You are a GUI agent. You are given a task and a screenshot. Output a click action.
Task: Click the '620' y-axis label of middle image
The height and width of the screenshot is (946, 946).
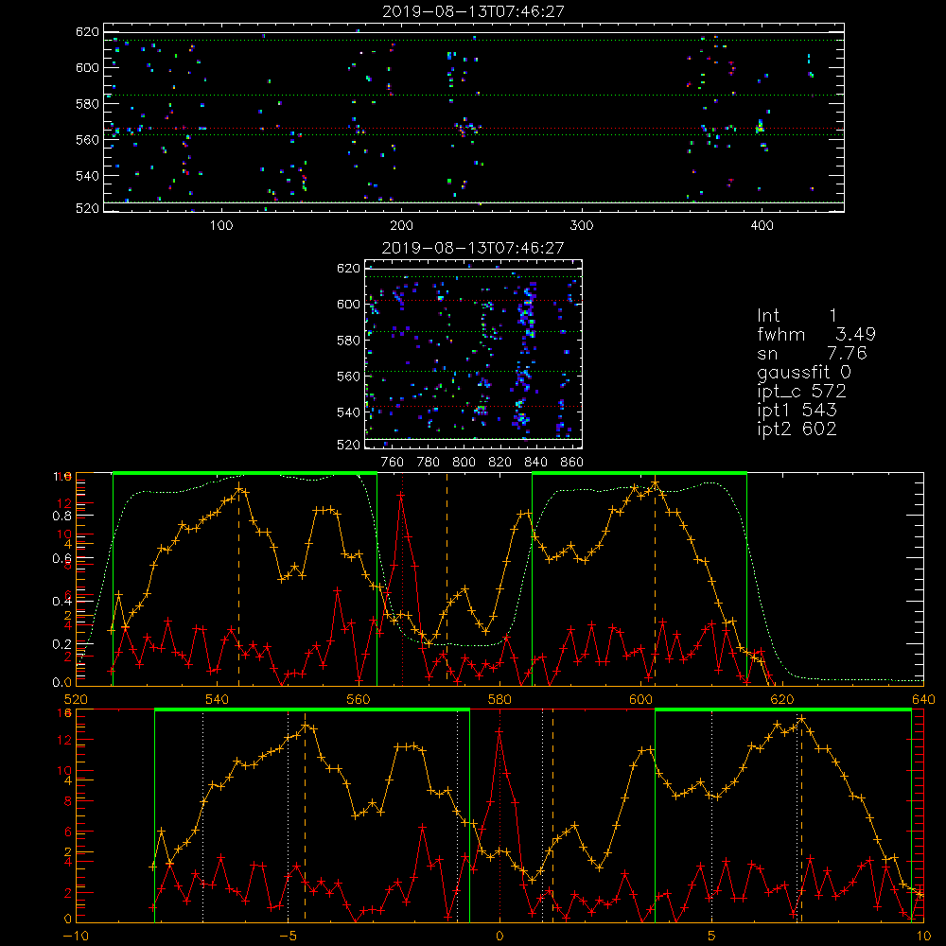click(349, 268)
